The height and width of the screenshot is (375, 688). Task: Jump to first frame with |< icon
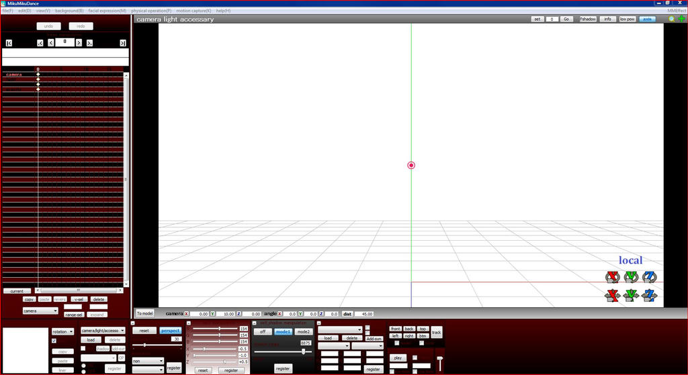pos(9,43)
